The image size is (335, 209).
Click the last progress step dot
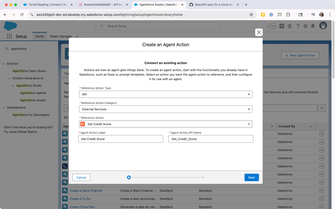(202, 178)
